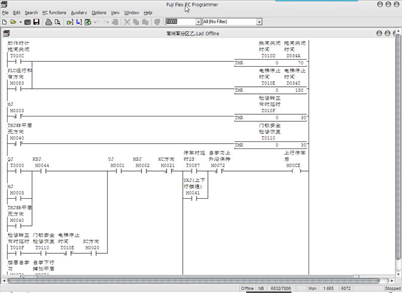
Task: Open the 100% zoom dropdown
Action: (197, 22)
